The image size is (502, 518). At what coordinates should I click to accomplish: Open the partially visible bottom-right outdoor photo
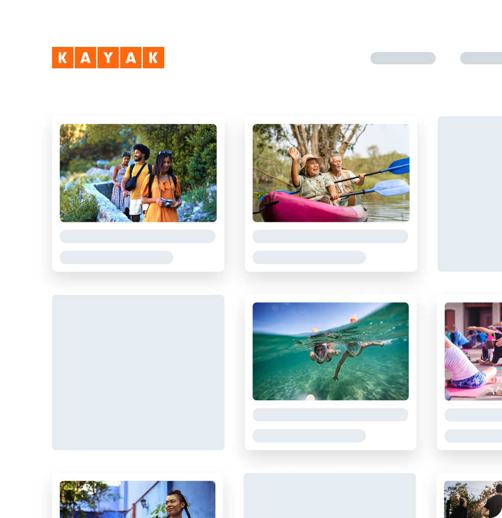pyautogui.click(x=473, y=499)
